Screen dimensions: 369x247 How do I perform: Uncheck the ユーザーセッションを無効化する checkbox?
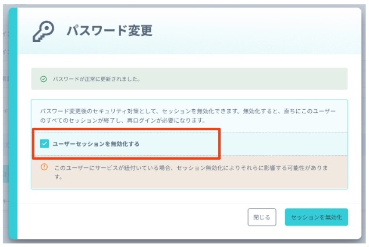[44, 144]
